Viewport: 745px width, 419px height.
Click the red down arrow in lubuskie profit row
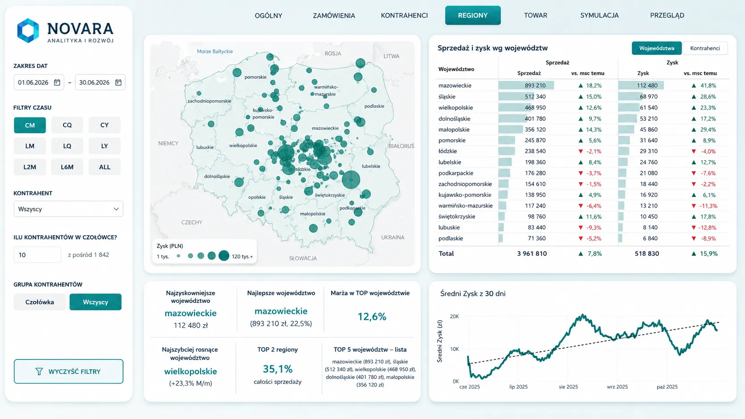click(x=694, y=228)
